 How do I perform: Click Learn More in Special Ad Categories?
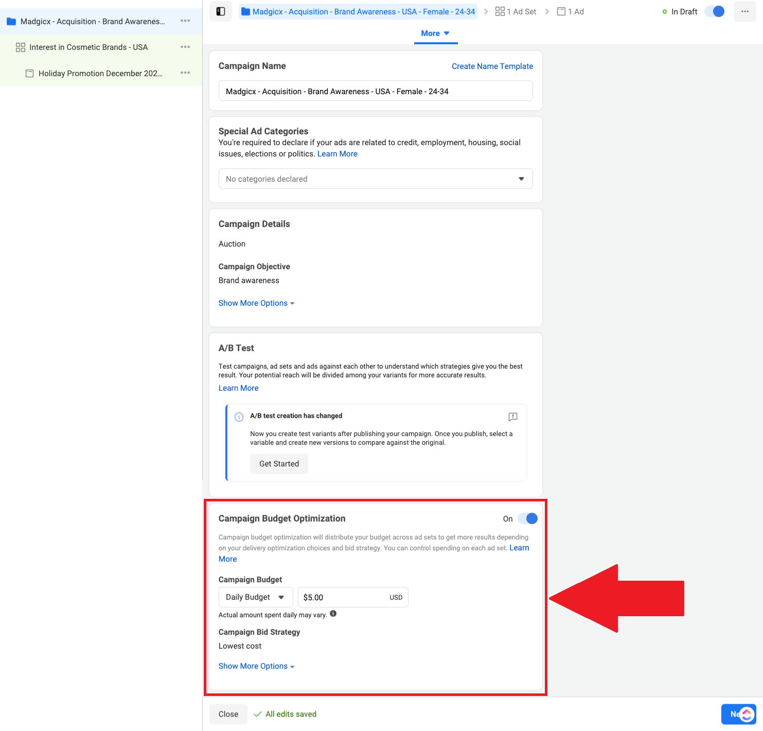tap(338, 154)
